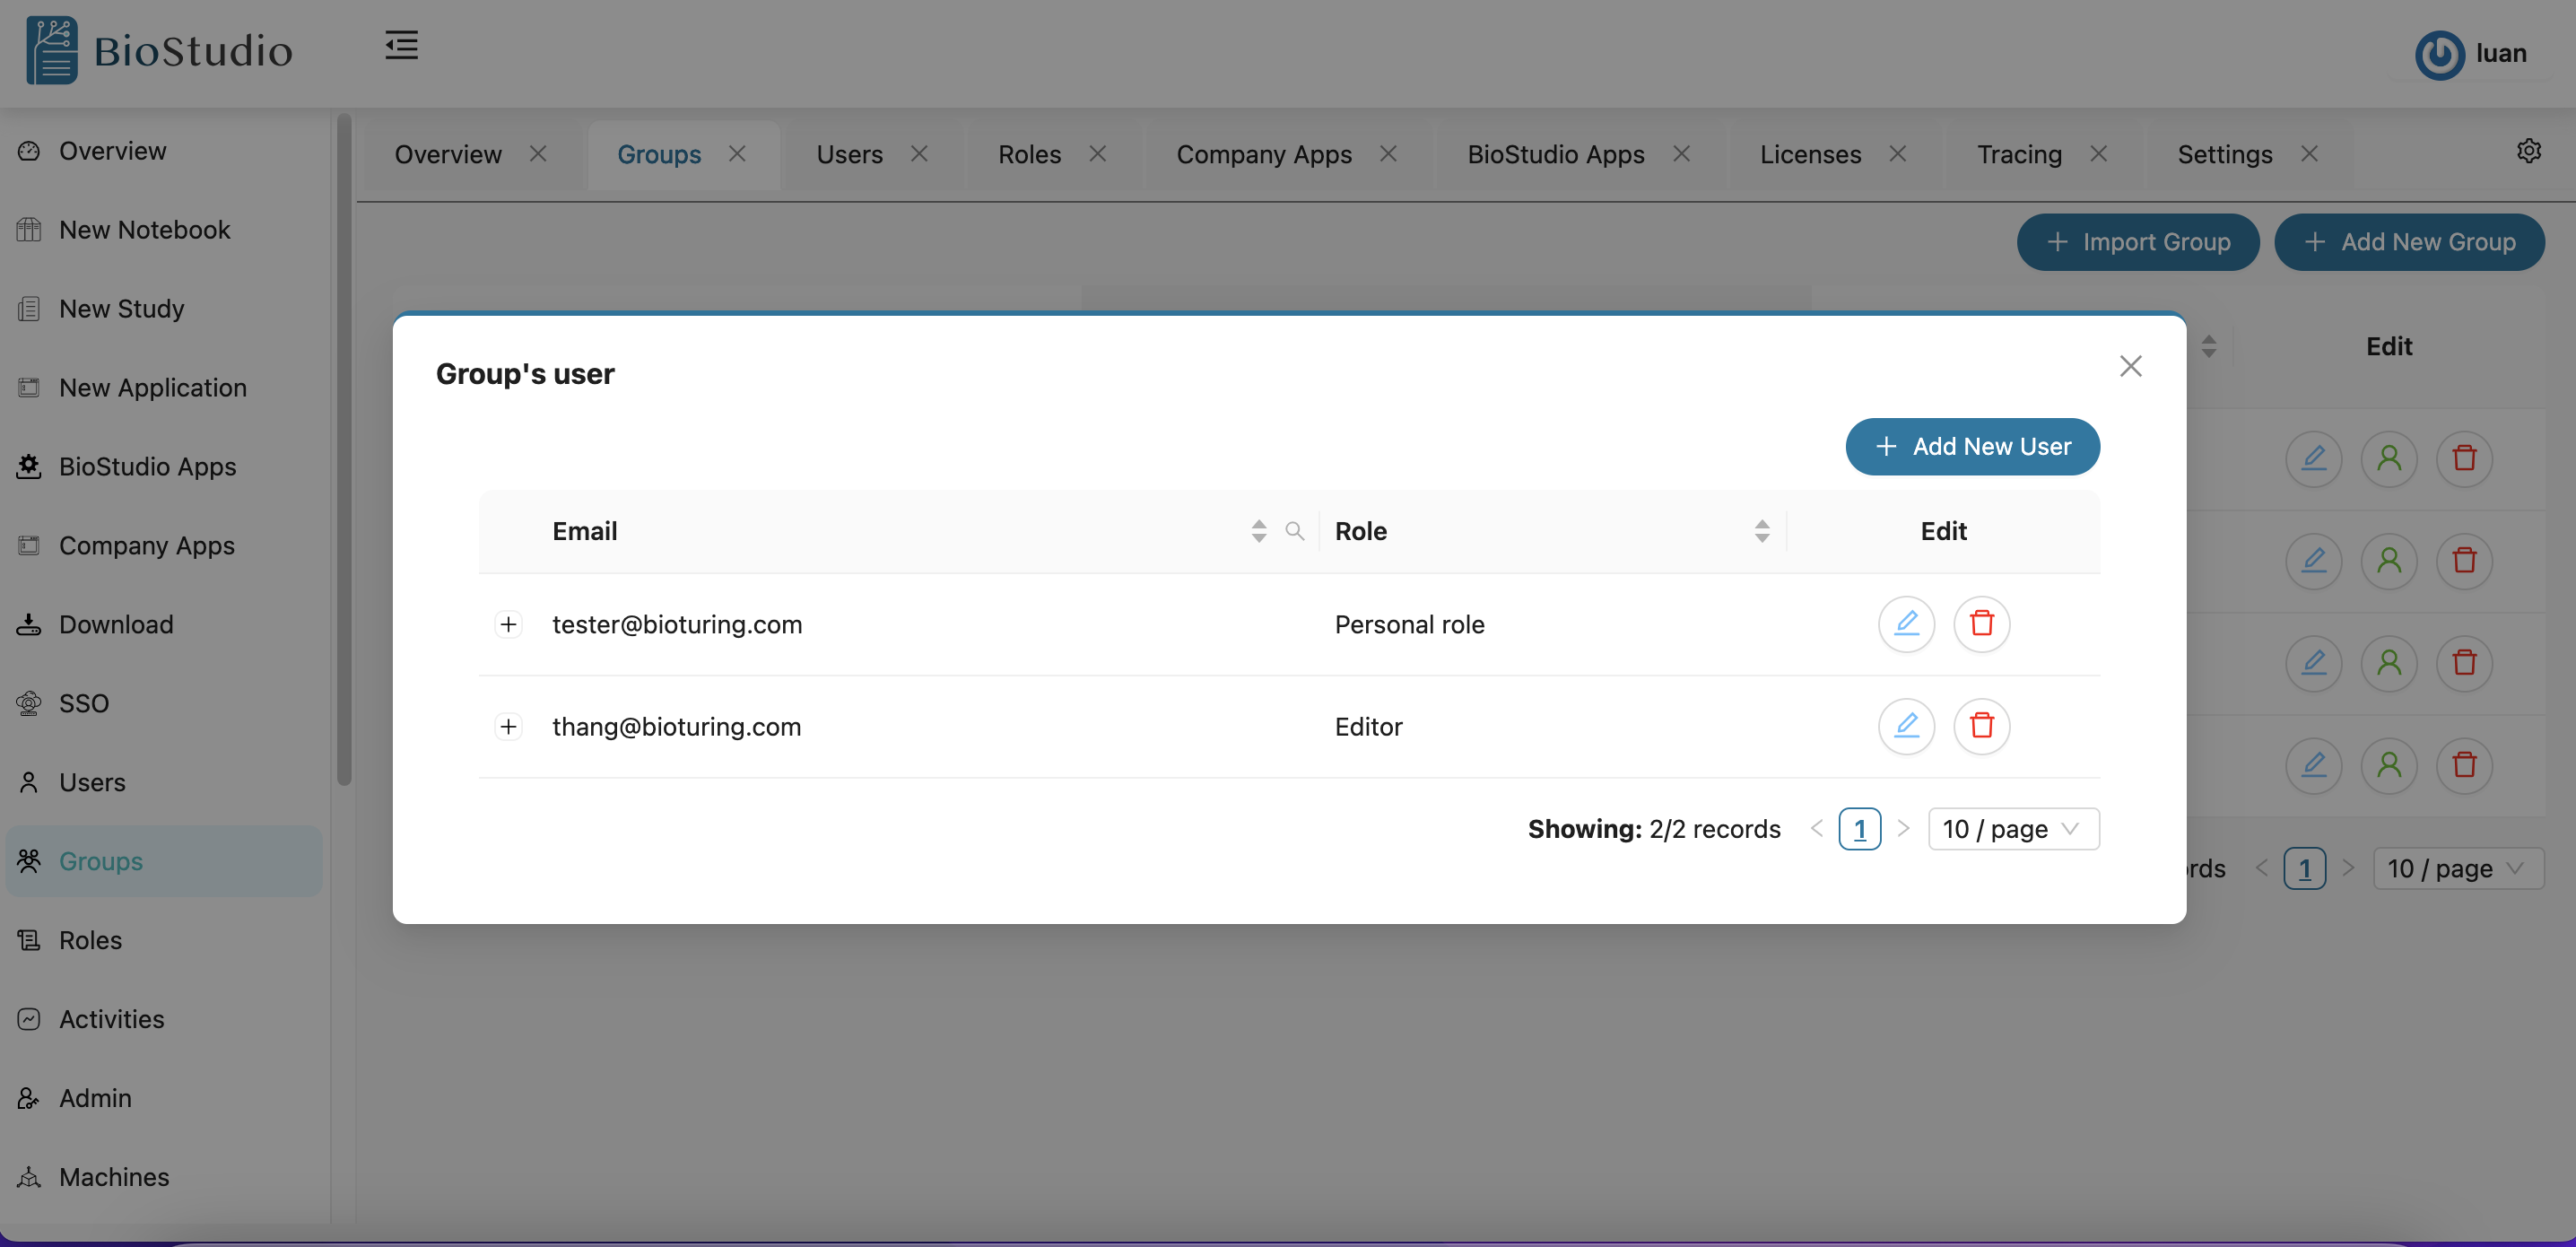Go to previous page in dialog pagination
2576x1247 pixels.
click(x=1816, y=829)
